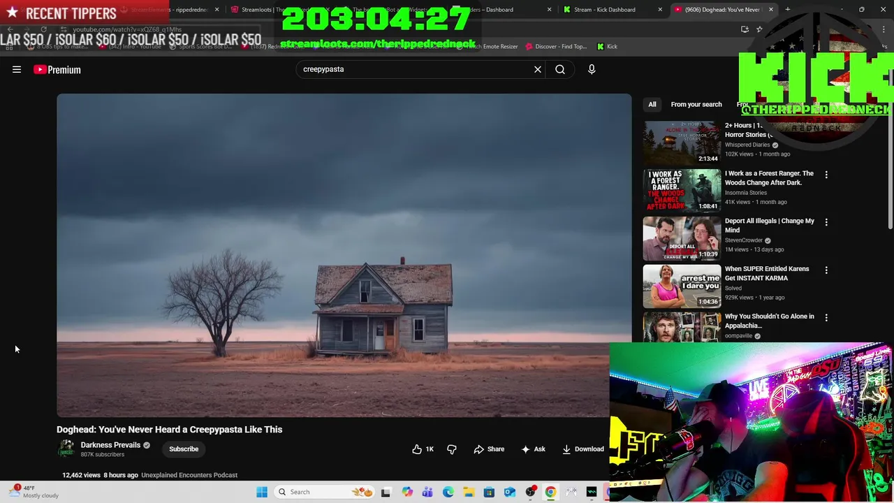Open Forest Ranger video thumbnail
This screenshot has height=503, width=894.
point(682,190)
